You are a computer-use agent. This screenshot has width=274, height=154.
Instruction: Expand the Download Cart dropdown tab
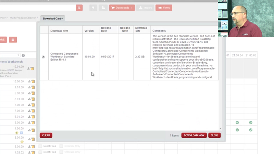click(x=53, y=18)
